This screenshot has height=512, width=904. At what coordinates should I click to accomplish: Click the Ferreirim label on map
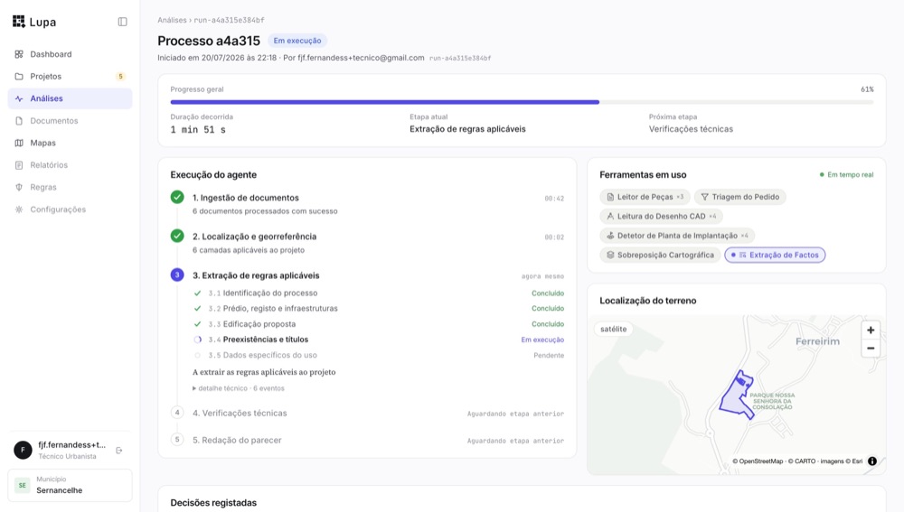[x=817, y=341]
